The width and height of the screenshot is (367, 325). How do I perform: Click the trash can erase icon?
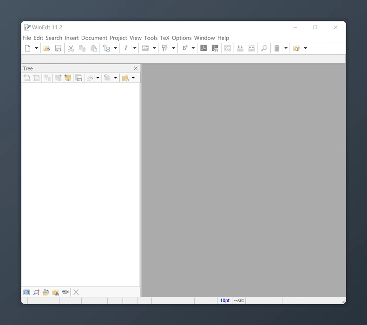pos(277,48)
